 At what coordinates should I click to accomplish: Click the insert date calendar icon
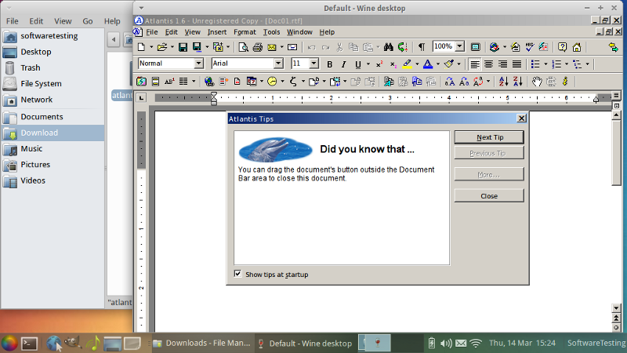(252, 82)
